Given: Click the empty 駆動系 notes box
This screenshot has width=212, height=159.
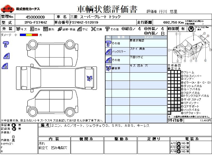Looking at the screenshot, I should [x=121, y=147].
